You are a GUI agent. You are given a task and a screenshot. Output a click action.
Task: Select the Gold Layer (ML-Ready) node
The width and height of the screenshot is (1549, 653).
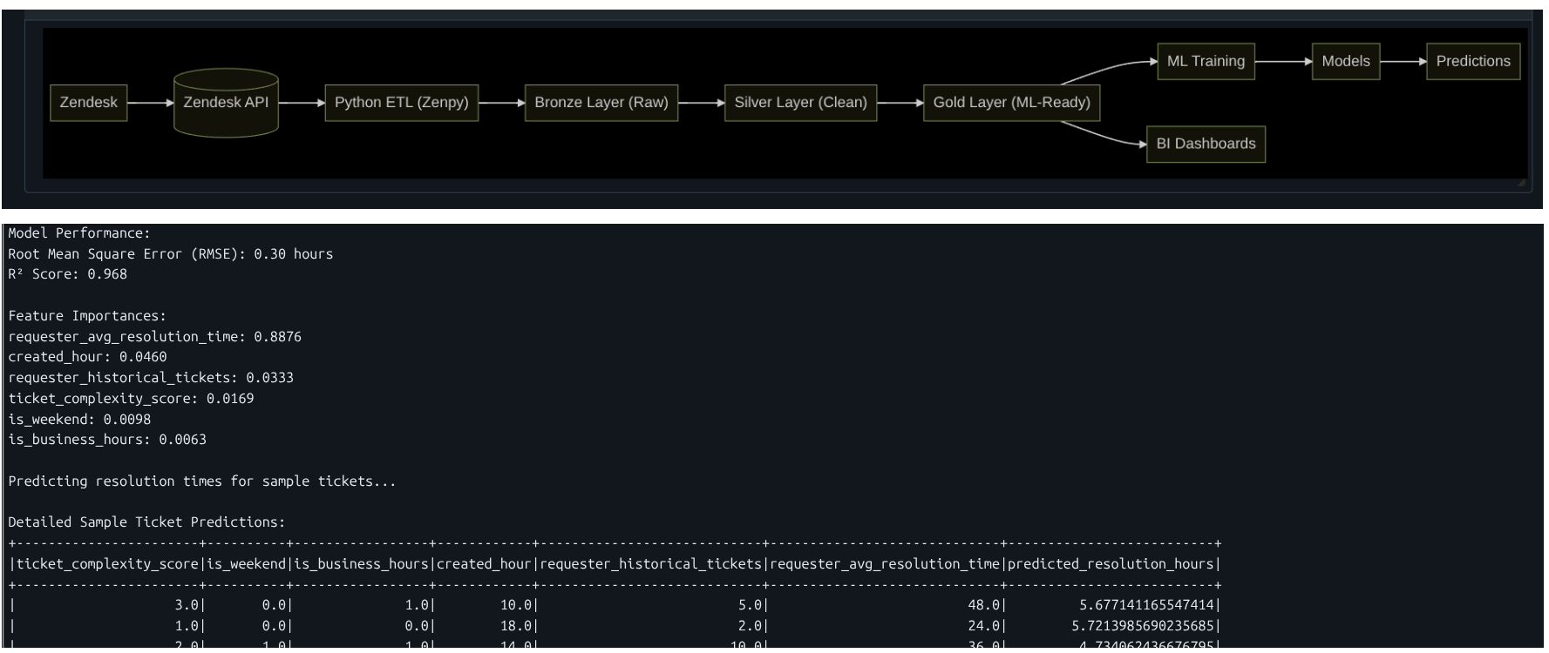point(1011,103)
